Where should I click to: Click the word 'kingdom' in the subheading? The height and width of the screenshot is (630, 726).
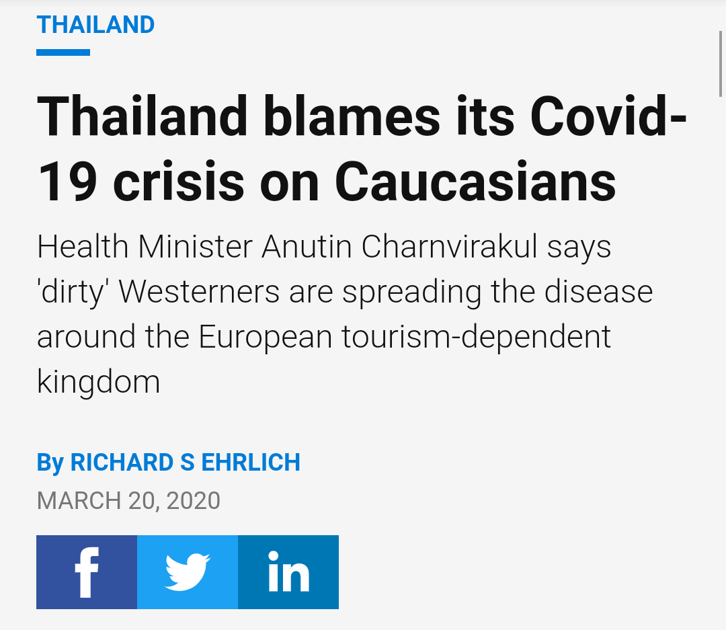[99, 382]
